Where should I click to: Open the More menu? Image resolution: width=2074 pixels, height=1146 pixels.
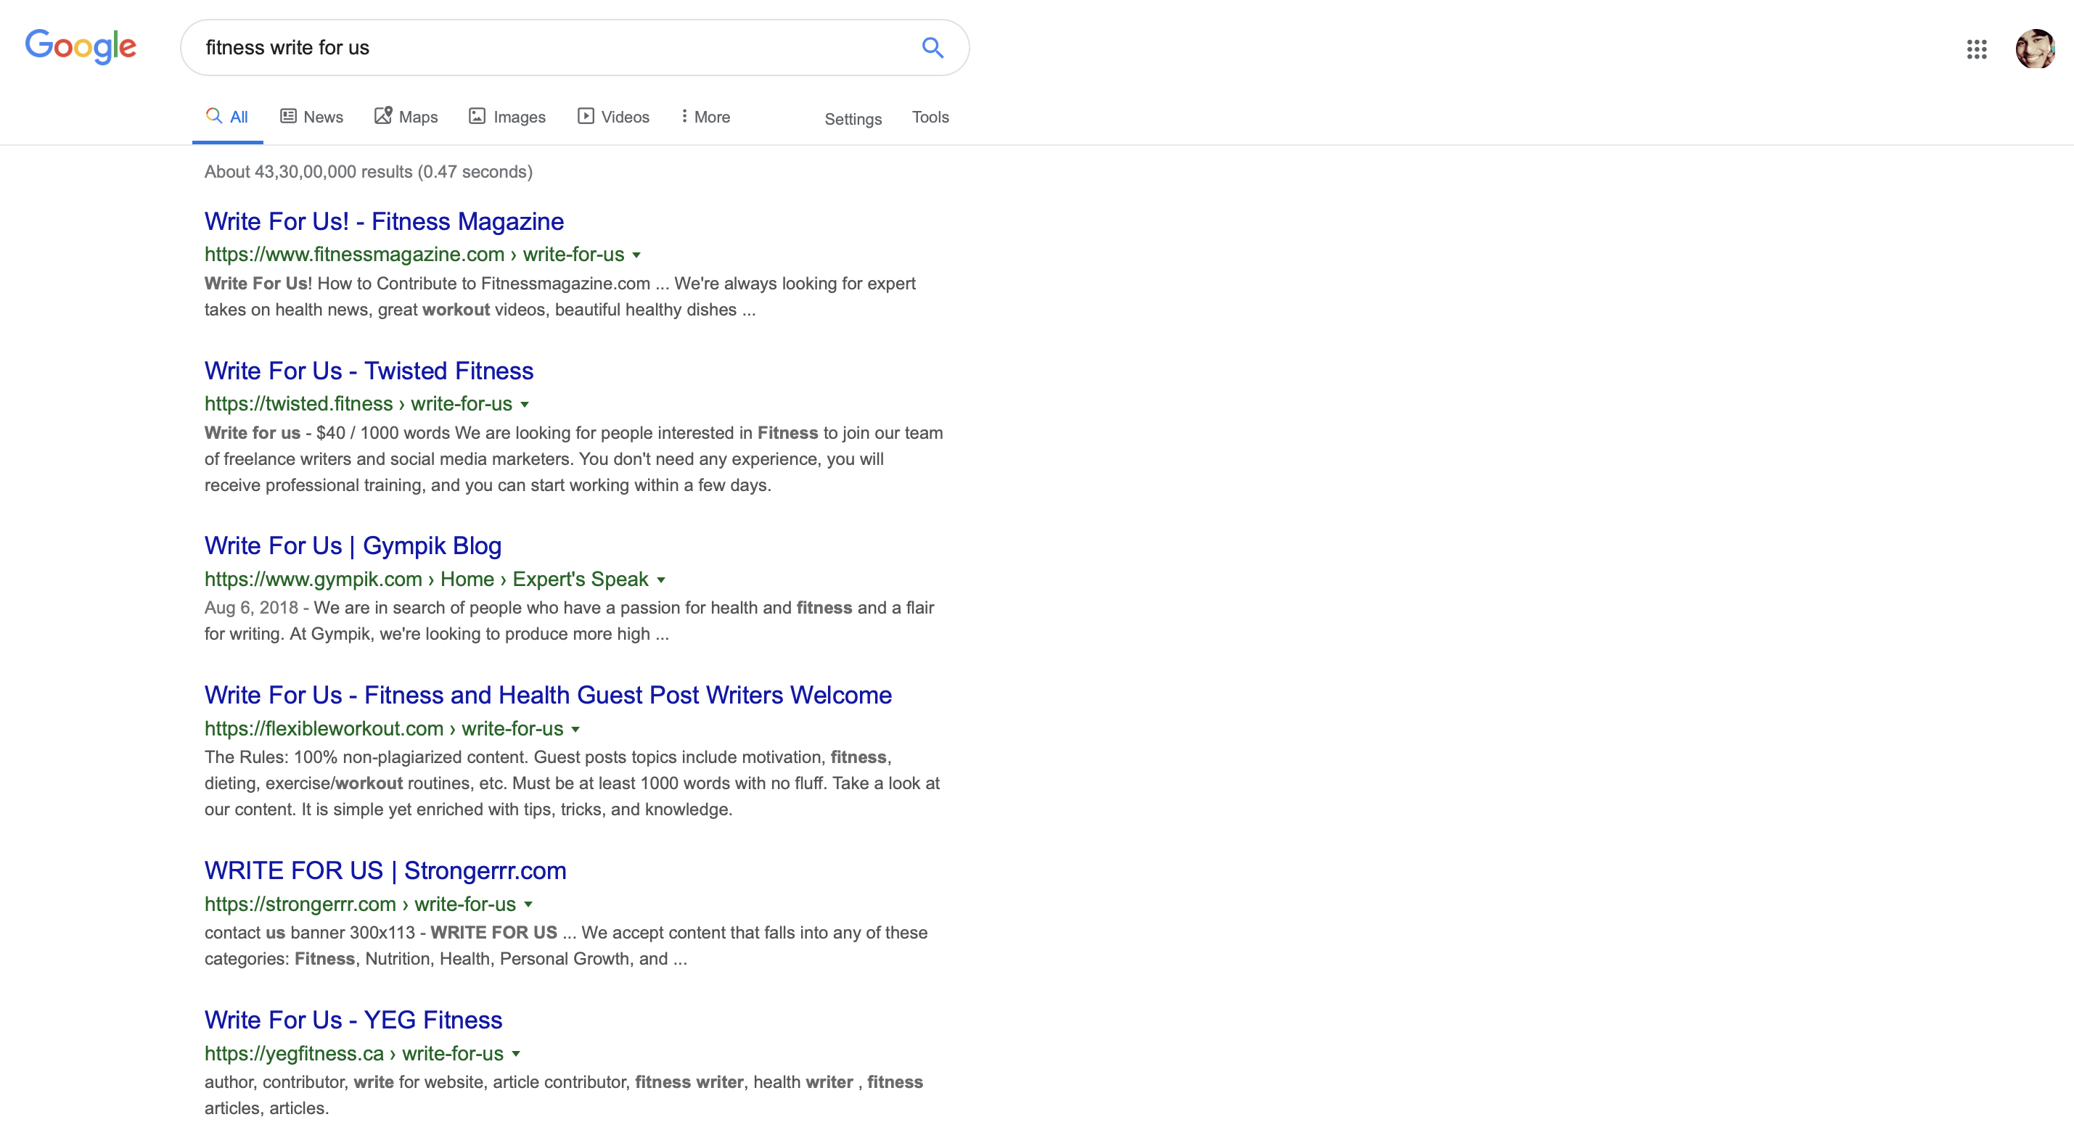tap(705, 117)
